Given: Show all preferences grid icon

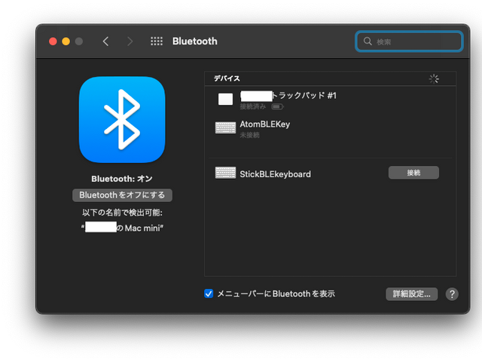Looking at the screenshot, I should 157,41.
